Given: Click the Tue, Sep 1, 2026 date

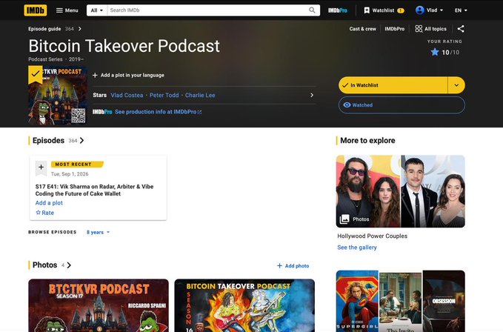Looking at the screenshot, I should coord(70,174).
